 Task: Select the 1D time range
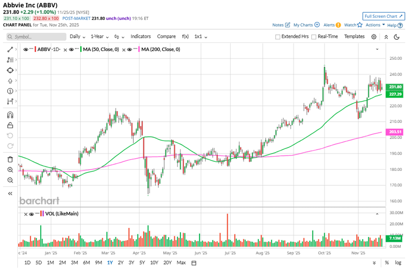[x=27, y=263]
